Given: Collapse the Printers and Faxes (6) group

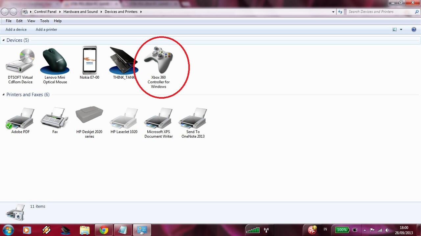Looking at the screenshot, I should point(3,95).
